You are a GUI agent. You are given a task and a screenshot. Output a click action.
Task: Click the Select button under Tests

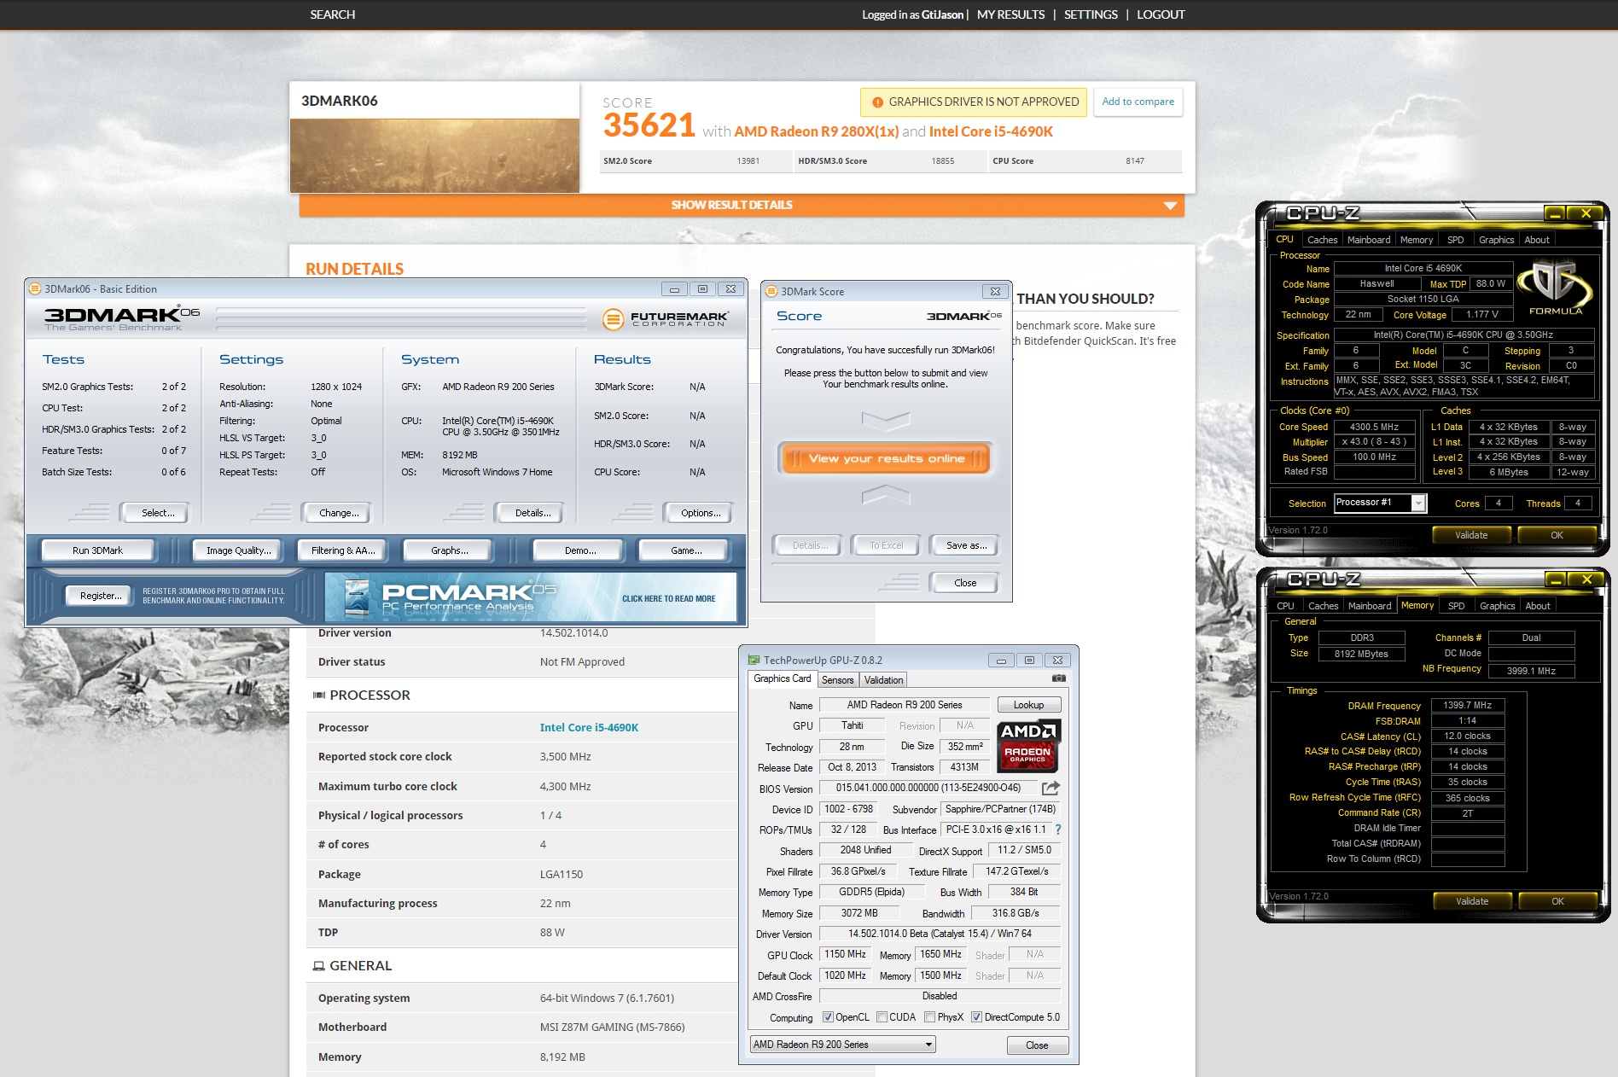coord(157,513)
